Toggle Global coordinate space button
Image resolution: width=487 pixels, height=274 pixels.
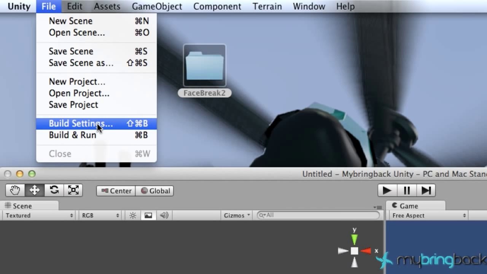click(x=155, y=191)
